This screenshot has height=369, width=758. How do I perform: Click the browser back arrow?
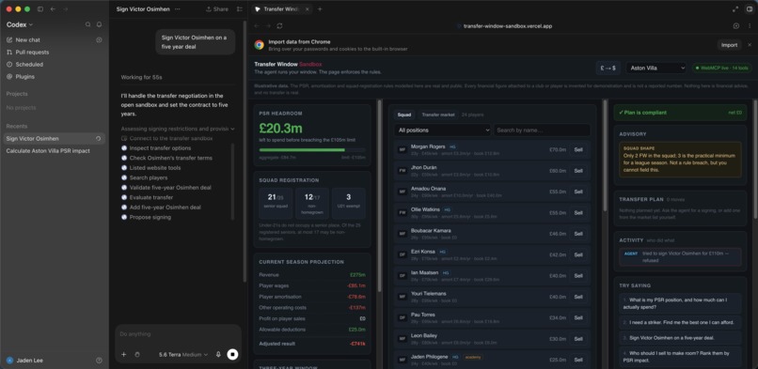(257, 26)
